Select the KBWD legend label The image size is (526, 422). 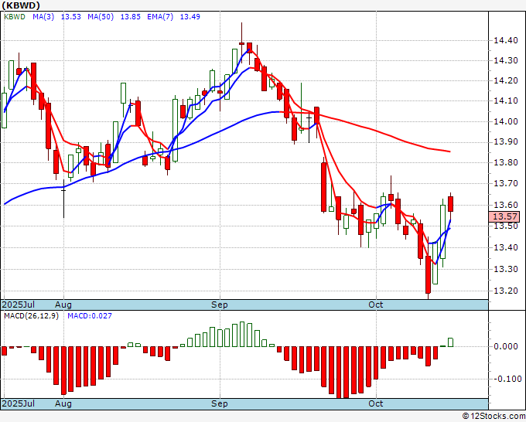pos(15,16)
